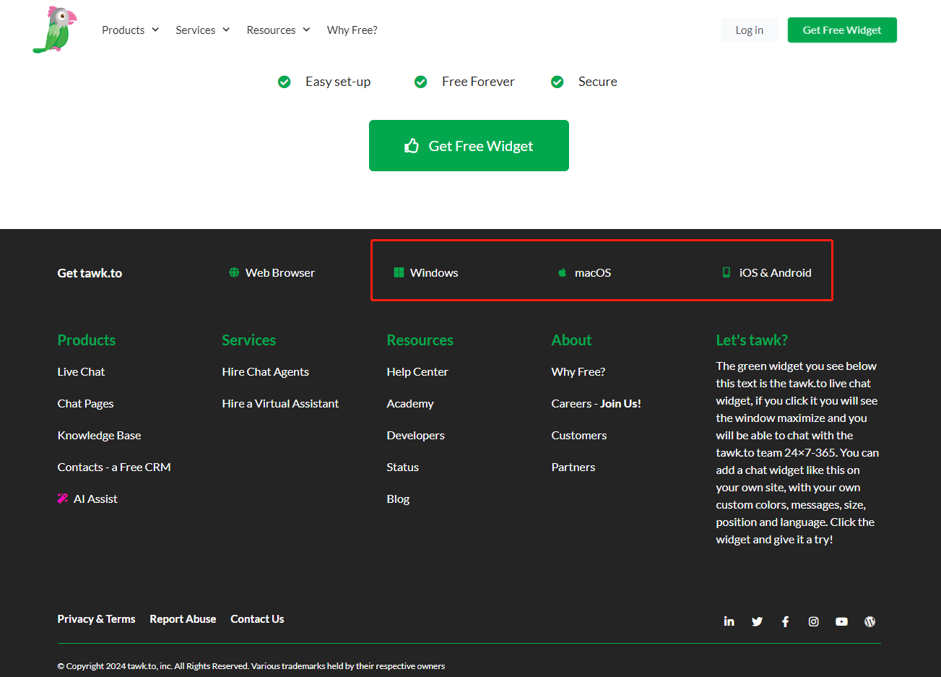
Task: Click the Log in button
Action: coord(749,30)
